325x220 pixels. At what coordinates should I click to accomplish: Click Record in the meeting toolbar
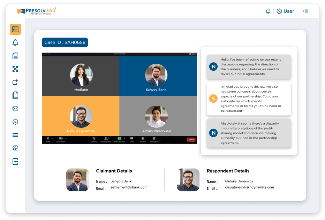click(143, 140)
